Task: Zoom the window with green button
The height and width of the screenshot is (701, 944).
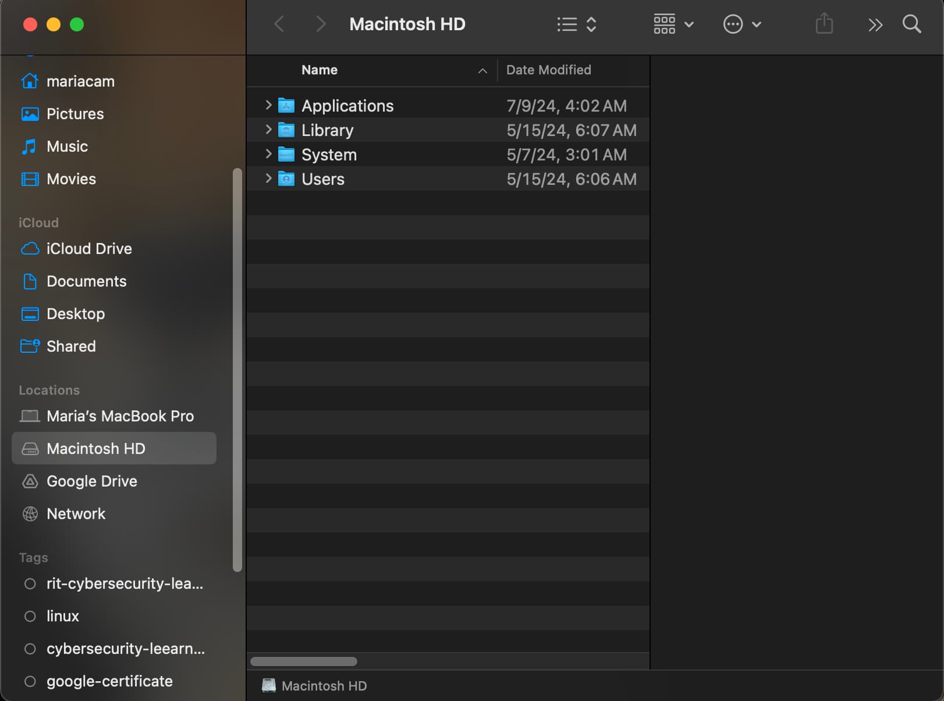Action: (77, 24)
